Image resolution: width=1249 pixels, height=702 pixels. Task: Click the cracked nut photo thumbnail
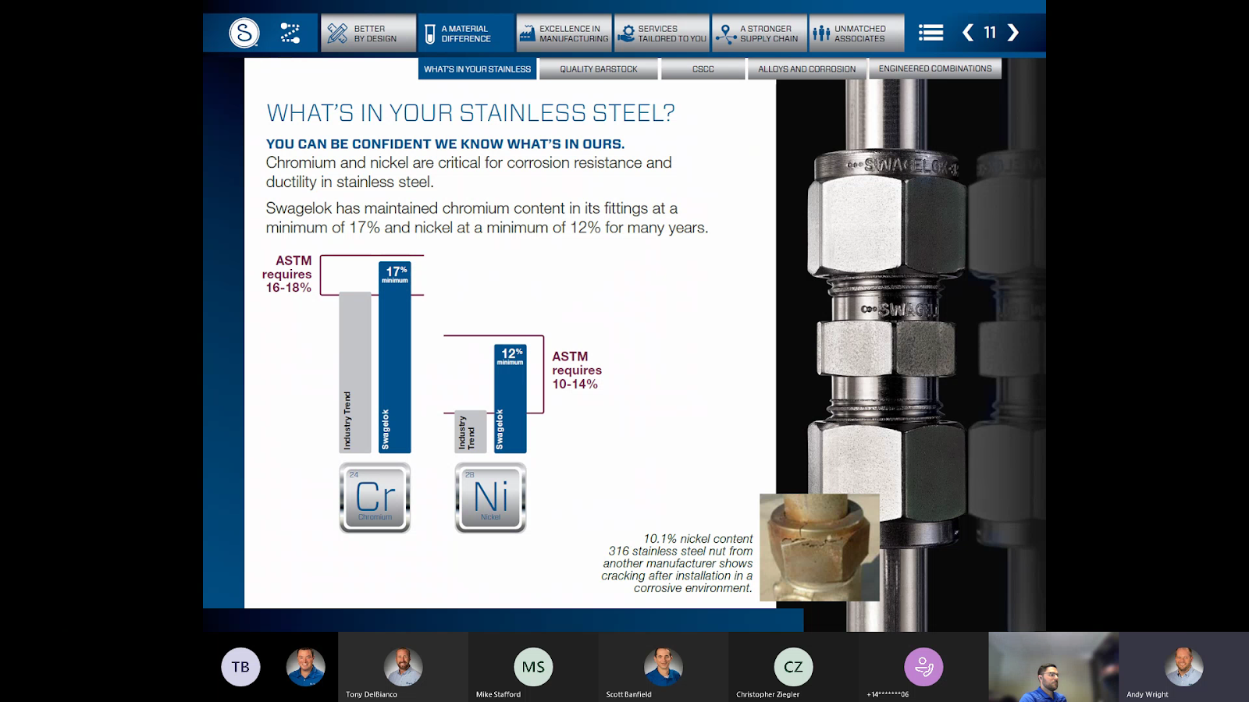coord(820,547)
